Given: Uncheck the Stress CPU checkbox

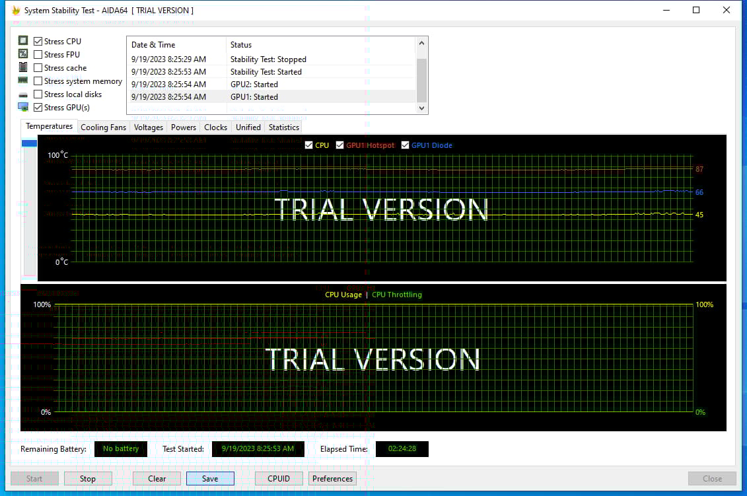Looking at the screenshot, I should (38, 42).
